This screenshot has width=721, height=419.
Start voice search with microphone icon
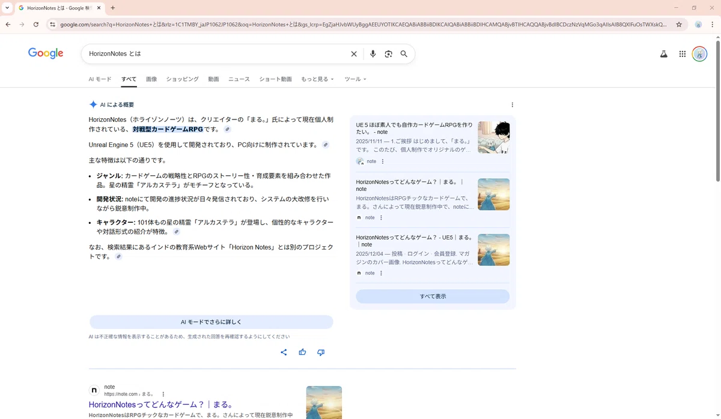click(x=373, y=54)
